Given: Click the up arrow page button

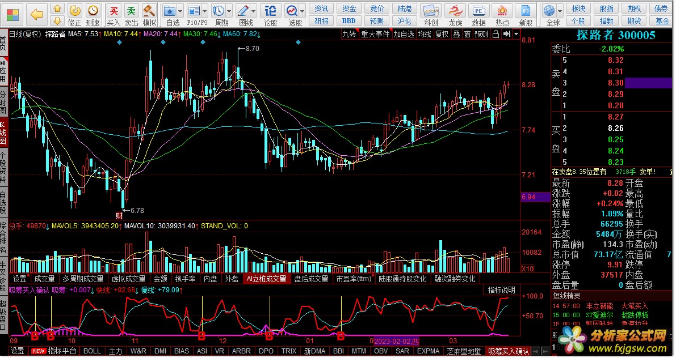Looking at the screenshot, I should pyautogui.click(x=57, y=9).
